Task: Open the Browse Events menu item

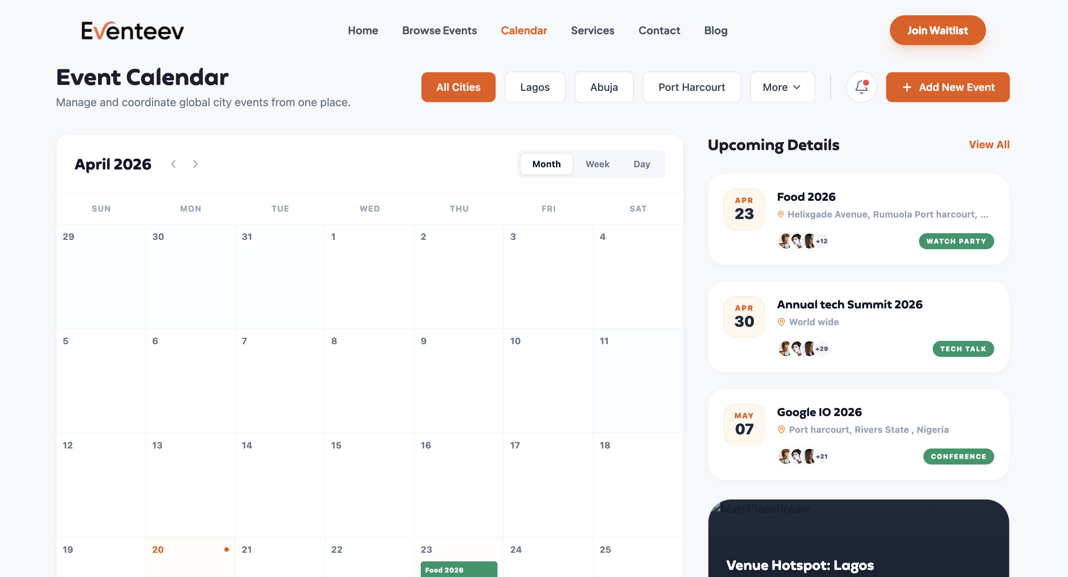Action: point(439,31)
